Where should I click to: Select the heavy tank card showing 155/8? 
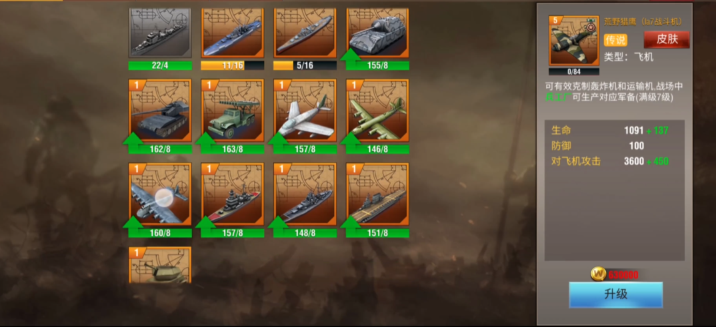point(377,33)
